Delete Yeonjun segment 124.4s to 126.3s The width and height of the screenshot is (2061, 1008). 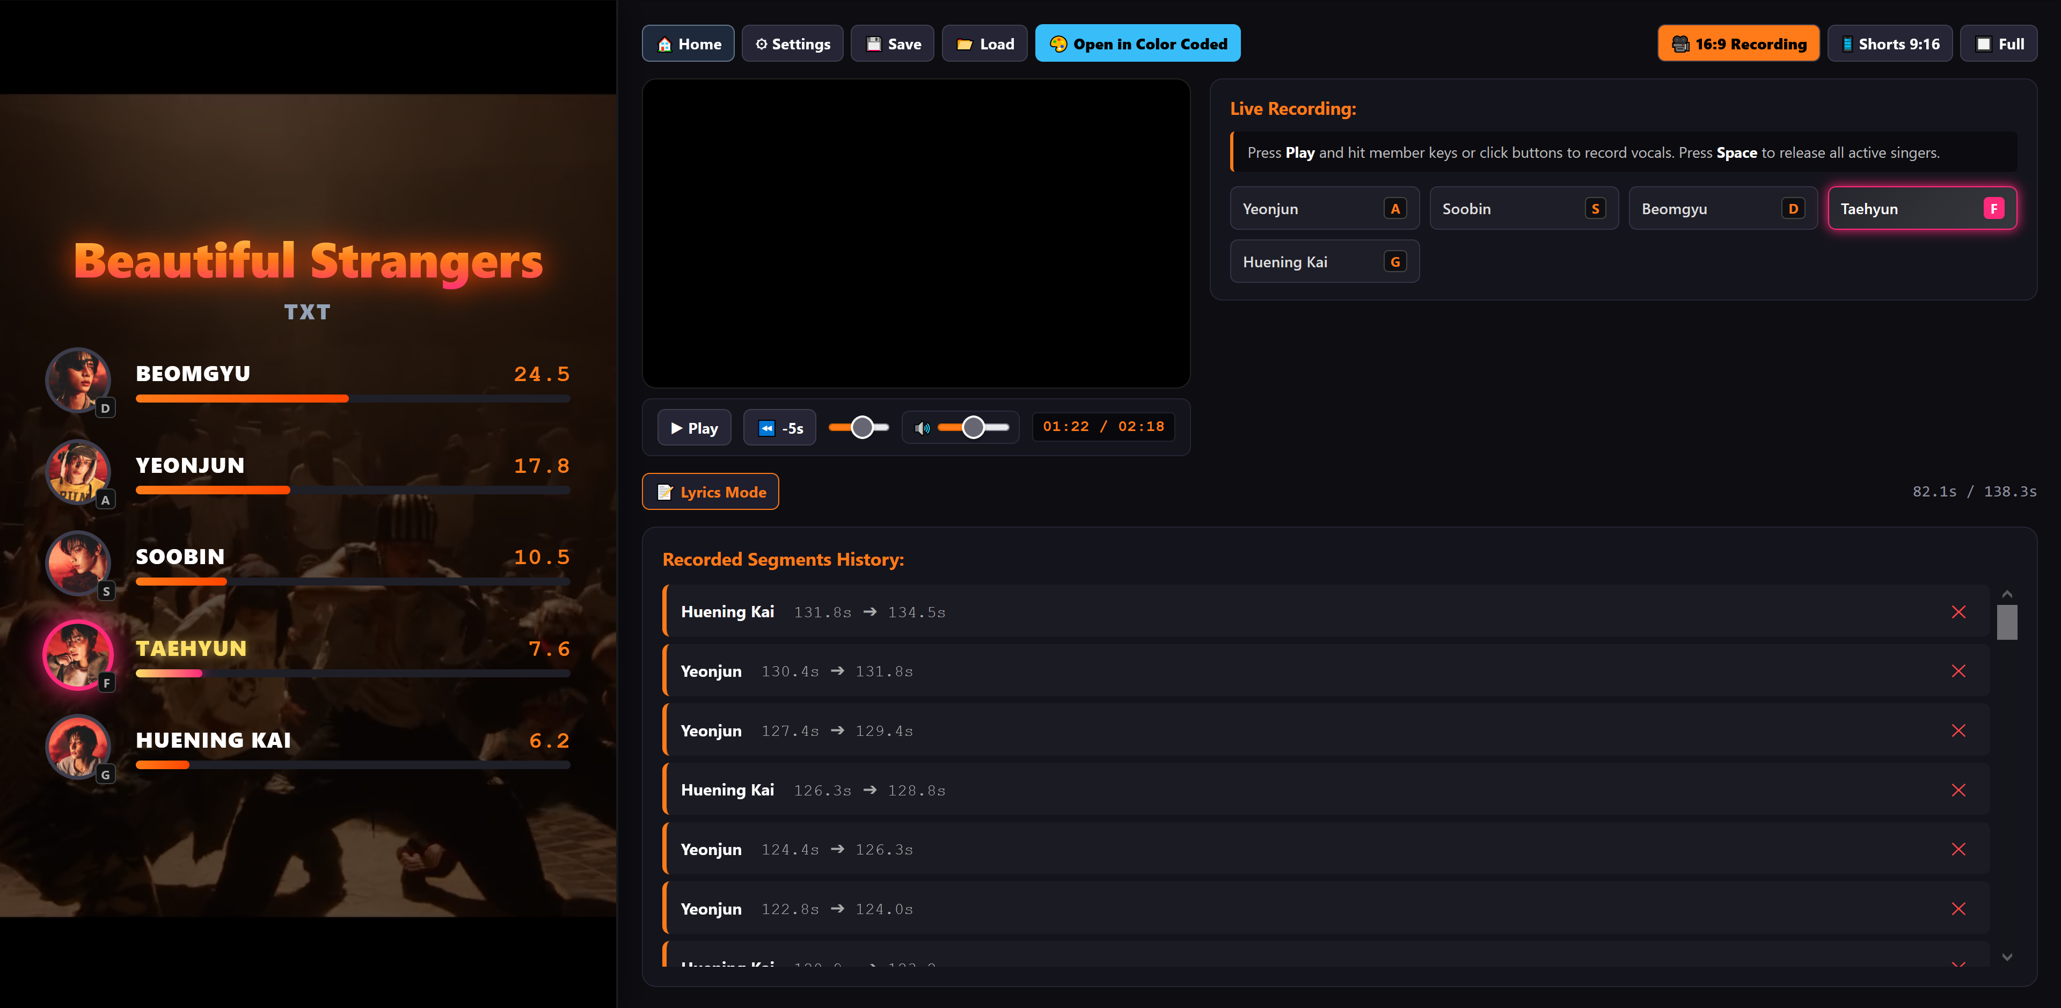1958,850
